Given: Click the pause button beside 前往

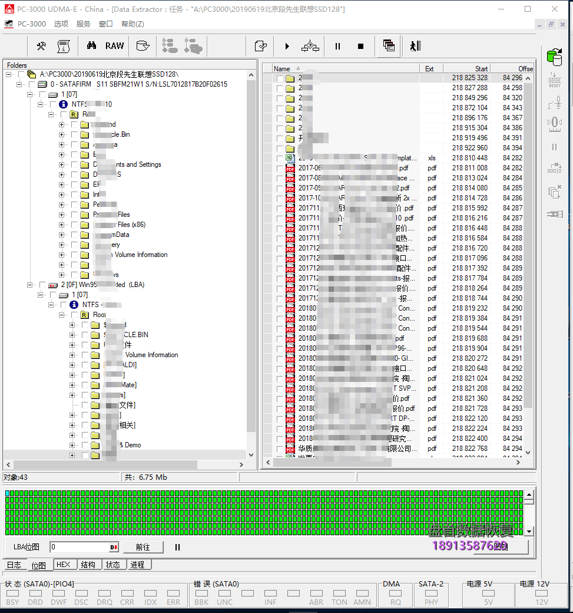Looking at the screenshot, I should [x=177, y=548].
